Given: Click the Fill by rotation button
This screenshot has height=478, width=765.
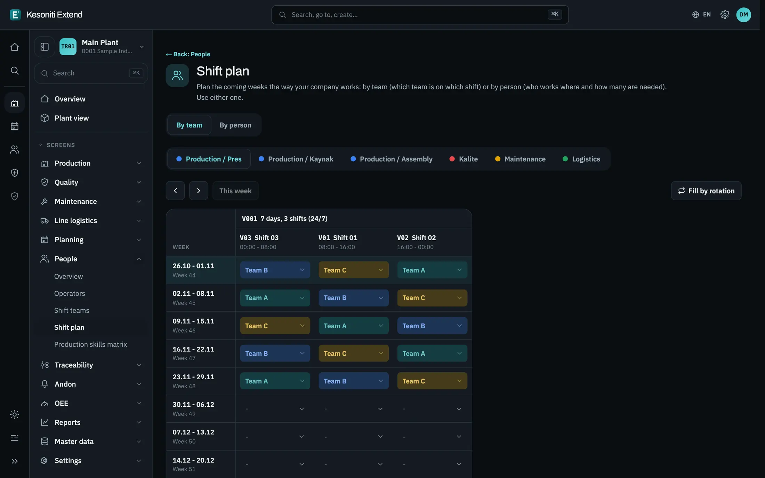Looking at the screenshot, I should point(706,191).
